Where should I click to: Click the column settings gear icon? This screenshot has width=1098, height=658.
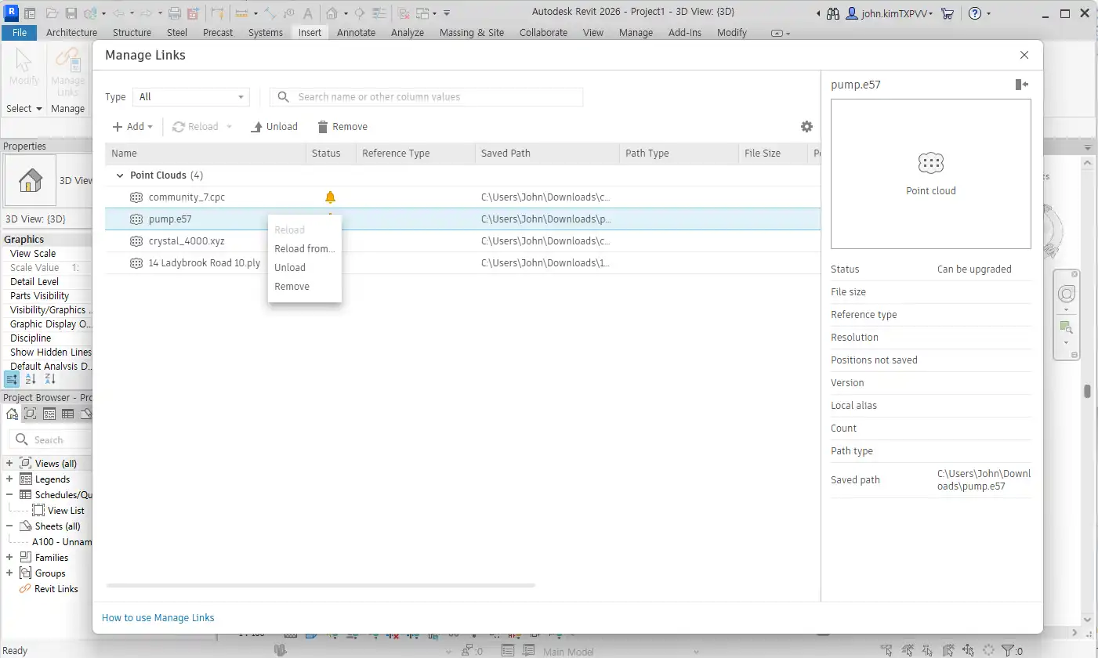pos(806,127)
